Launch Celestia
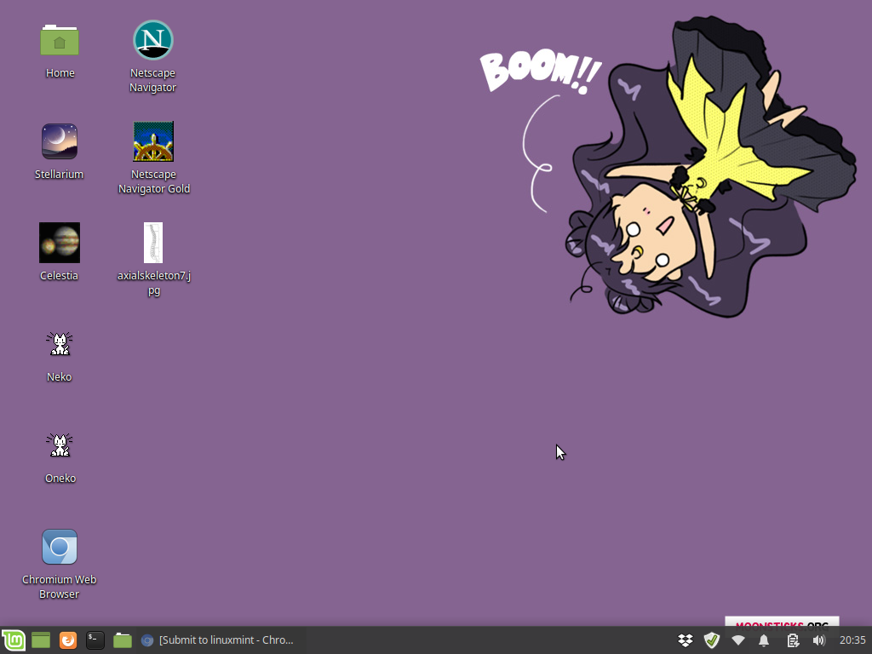 [59, 242]
